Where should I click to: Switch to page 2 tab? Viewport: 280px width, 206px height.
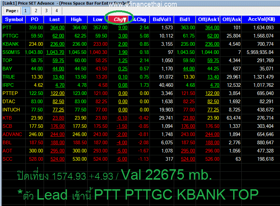(36, 11)
